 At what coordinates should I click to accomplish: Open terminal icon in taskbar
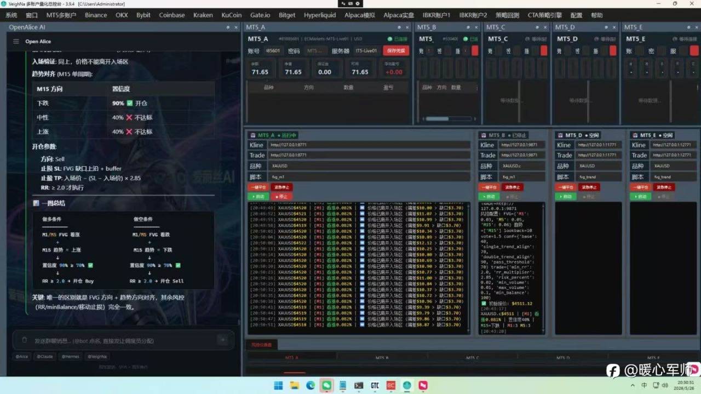359,385
